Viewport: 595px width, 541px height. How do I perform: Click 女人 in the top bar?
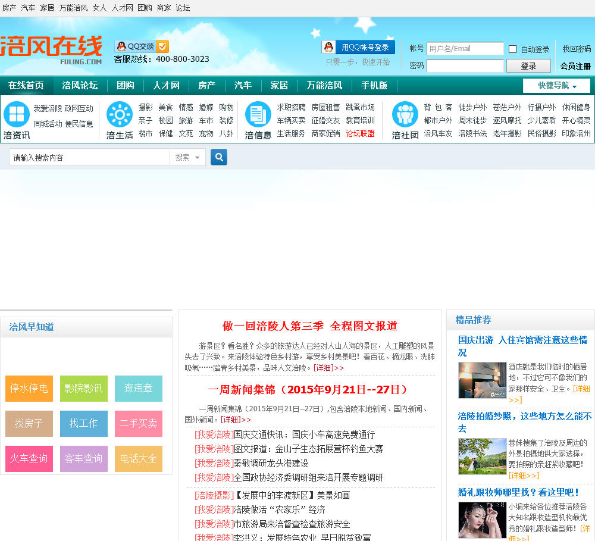99,8
